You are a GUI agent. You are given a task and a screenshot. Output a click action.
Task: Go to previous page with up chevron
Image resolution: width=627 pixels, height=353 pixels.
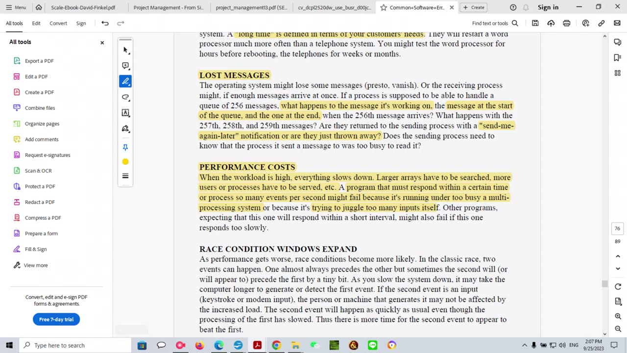(618, 256)
